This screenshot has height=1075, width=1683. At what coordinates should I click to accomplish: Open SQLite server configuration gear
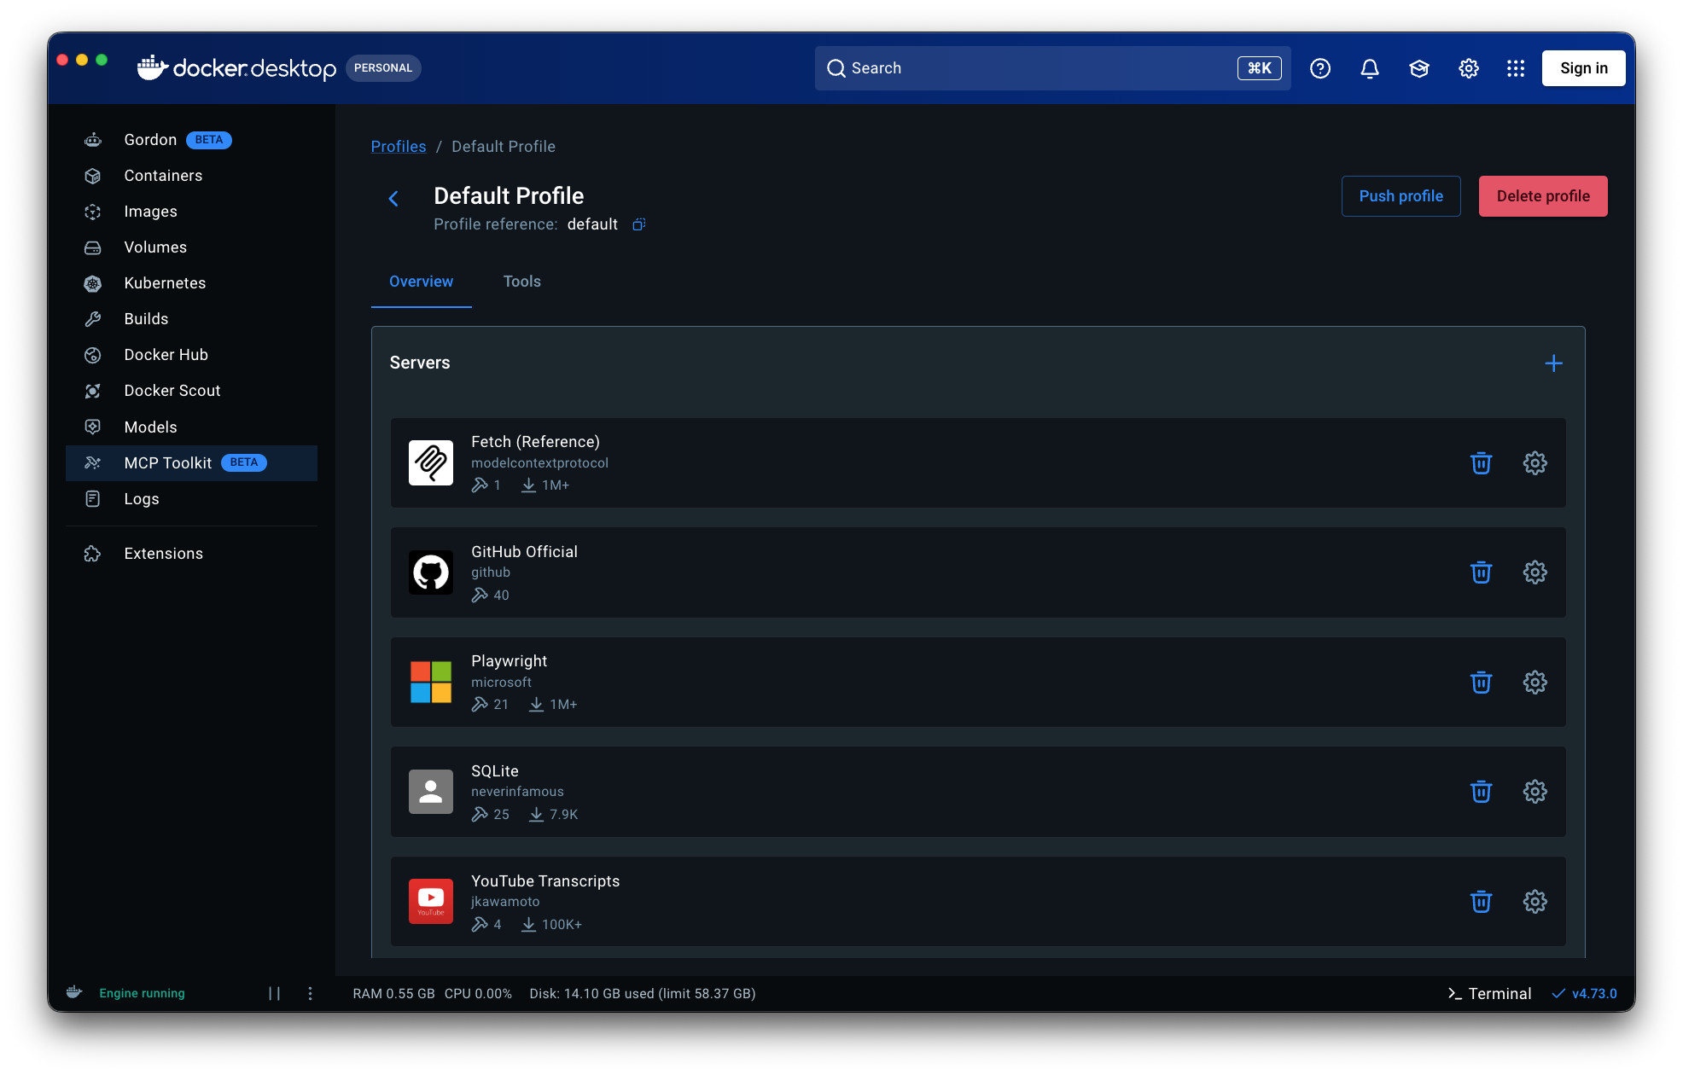point(1534,792)
